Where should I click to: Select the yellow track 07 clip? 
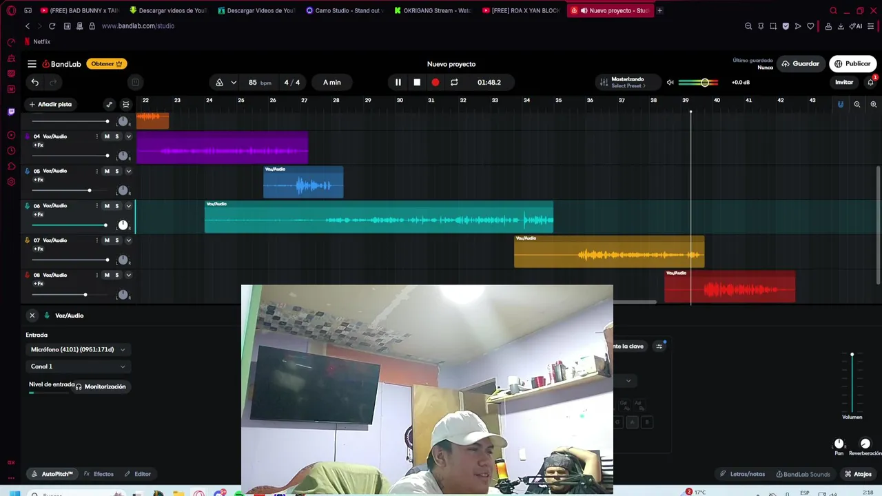click(x=609, y=251)
